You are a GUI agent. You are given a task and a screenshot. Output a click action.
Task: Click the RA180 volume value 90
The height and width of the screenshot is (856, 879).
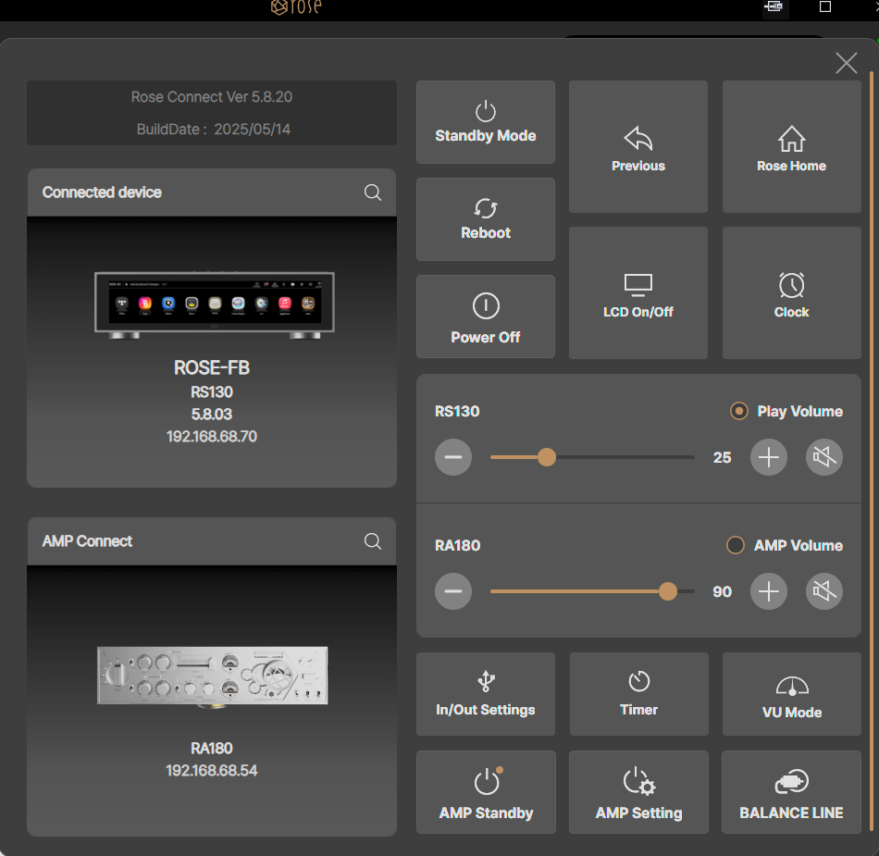coord(722,591)
